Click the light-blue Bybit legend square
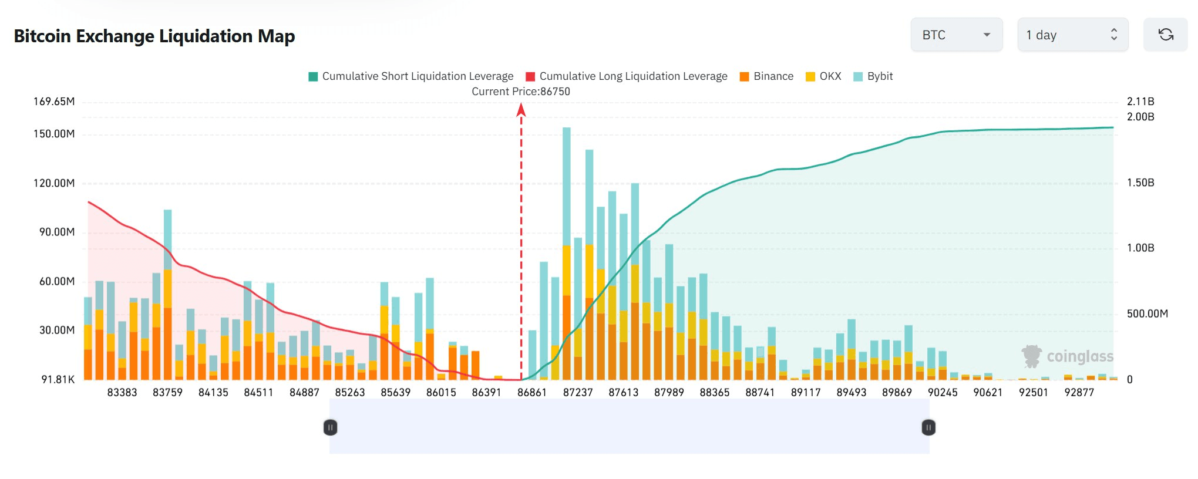The width and height of the screenshot is (1198, 479). (858, 76)
